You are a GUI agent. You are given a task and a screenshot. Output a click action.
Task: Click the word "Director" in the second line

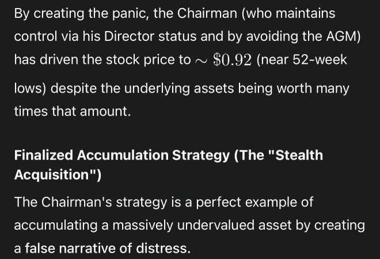(129, 37)
